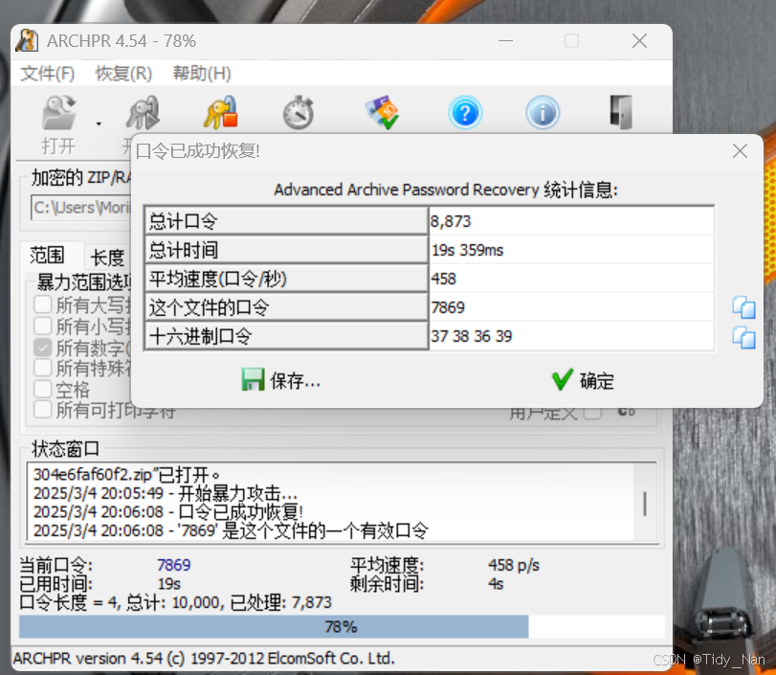Screen dimensions: 776x675
Task: Open the benchmark stopwatch icon
Action: point(299,113)
